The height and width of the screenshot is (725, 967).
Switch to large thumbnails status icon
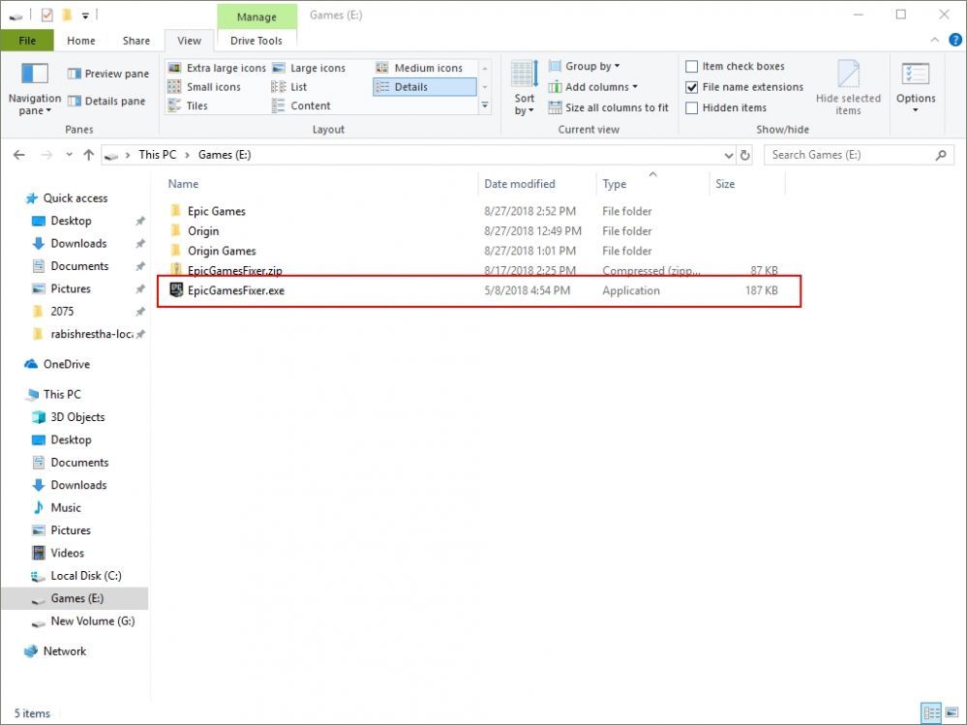click(952, 713)
